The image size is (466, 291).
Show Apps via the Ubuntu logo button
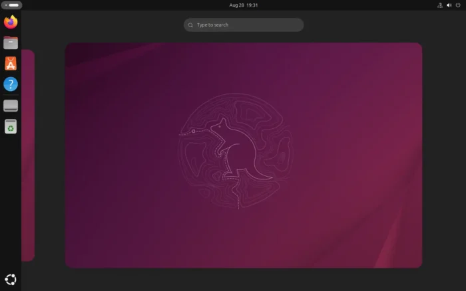(11, 280)
